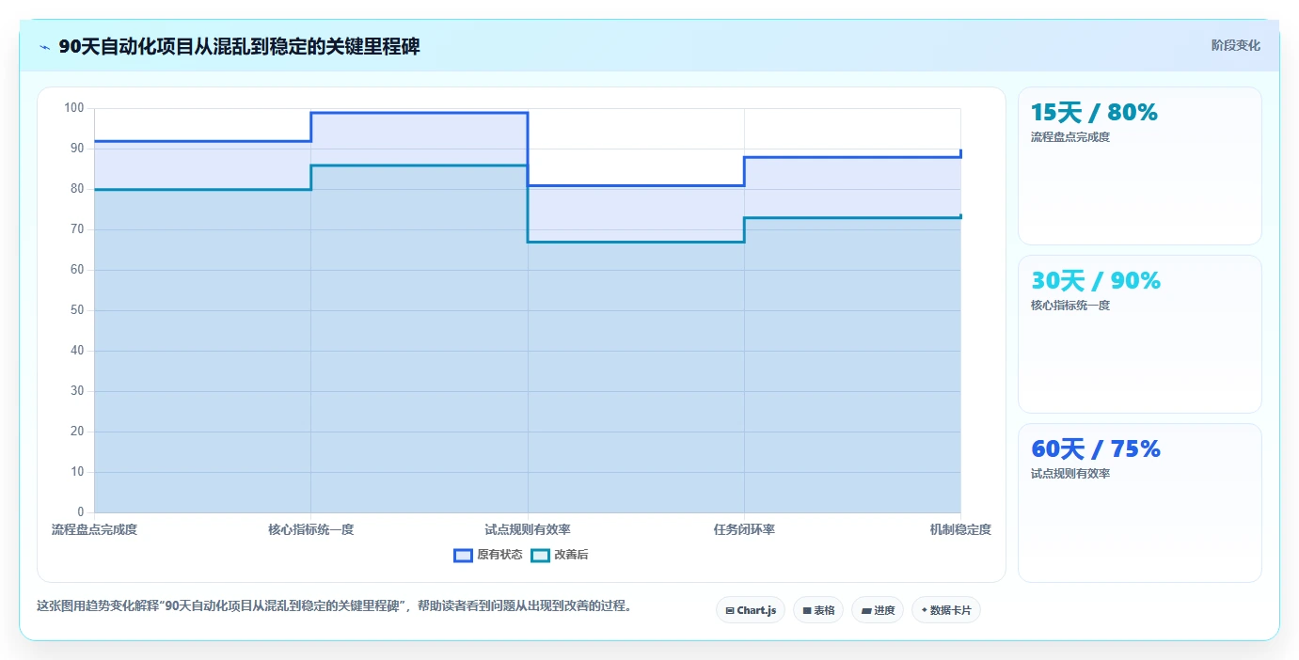This screenshot has width=1299, height=660.
Task: Click the Chart.js chip
Action: (x=751, y=610)
